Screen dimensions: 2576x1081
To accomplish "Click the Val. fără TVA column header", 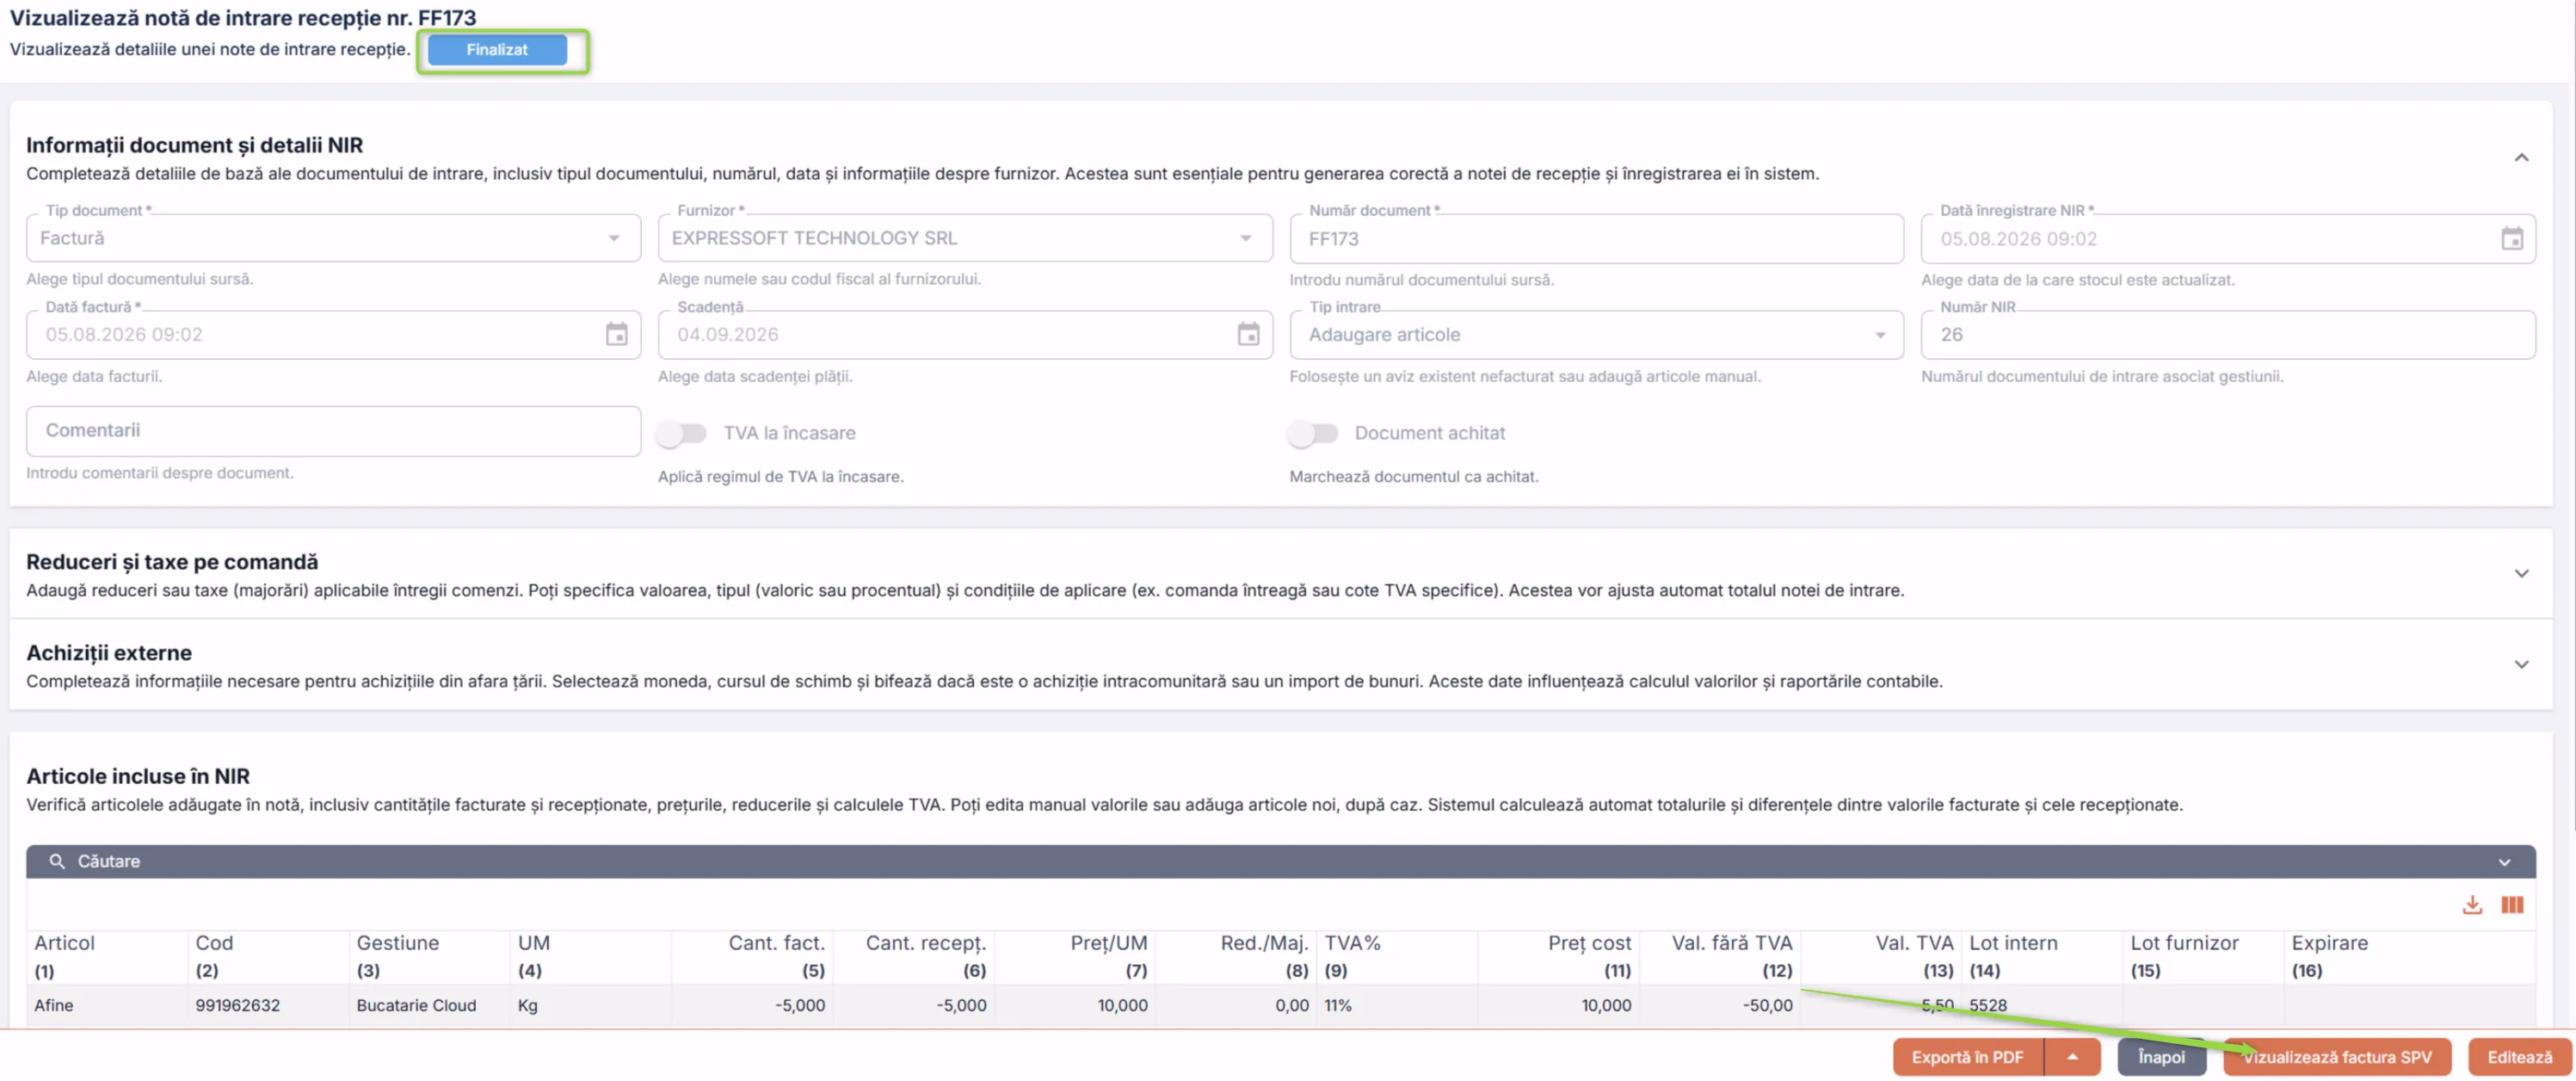I will point(1720,956).
